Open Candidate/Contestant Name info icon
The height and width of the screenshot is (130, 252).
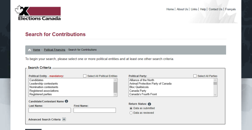coord(66,101)
